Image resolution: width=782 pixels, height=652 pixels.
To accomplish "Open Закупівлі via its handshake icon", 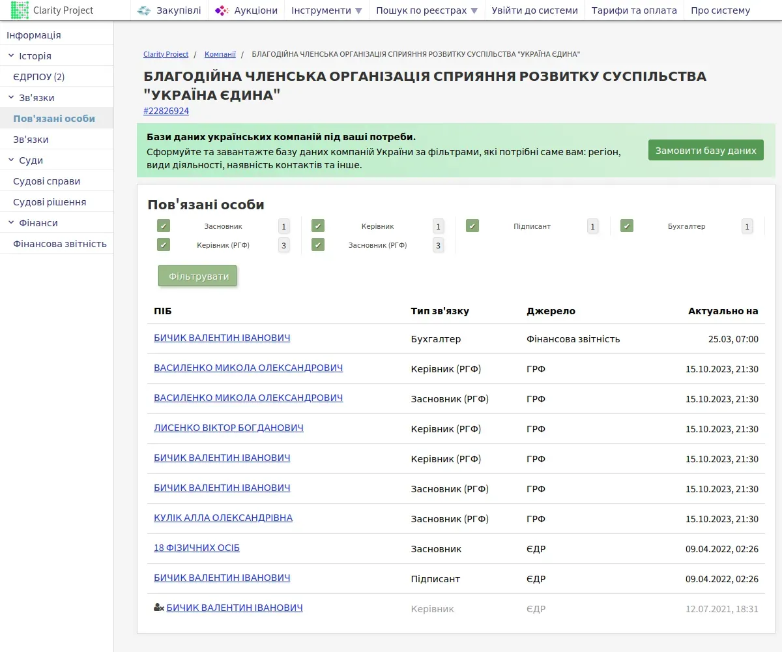I will pos(144,10).
